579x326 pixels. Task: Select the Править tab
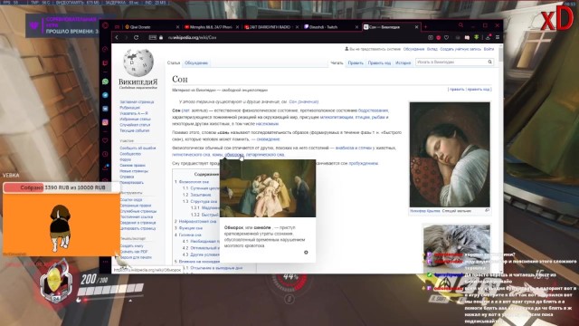pos(356,63)
